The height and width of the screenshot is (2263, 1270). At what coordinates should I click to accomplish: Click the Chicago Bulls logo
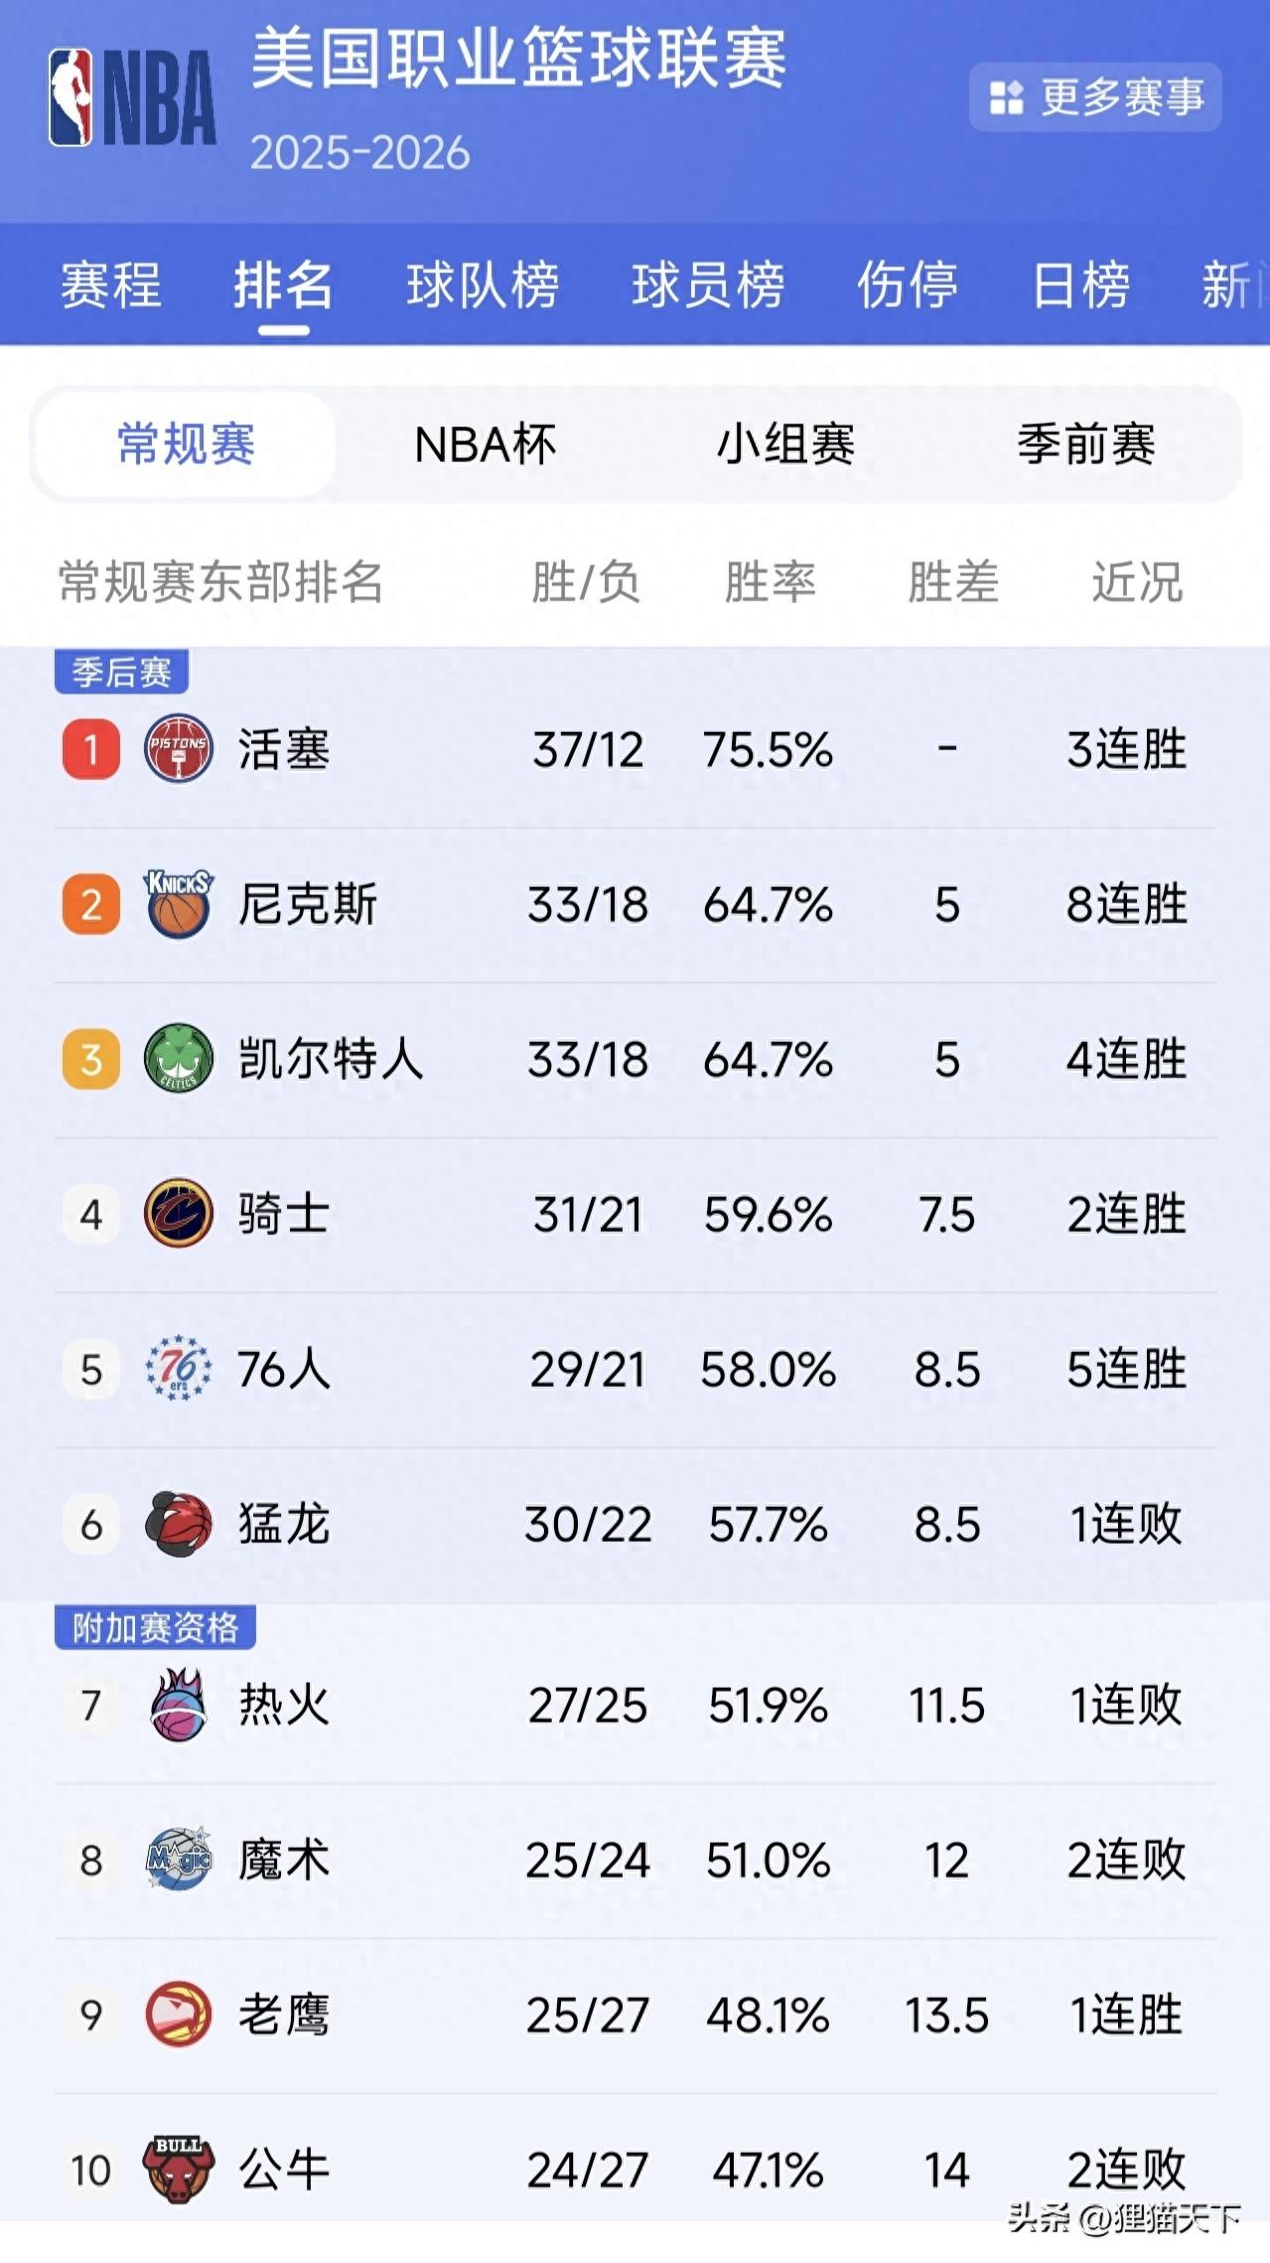tap(179, 2169)
